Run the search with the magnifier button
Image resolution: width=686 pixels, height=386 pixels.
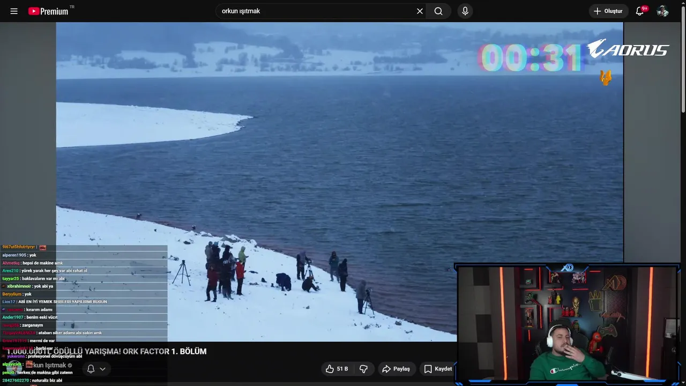click(438, 11)
